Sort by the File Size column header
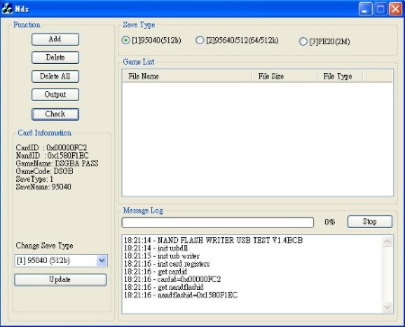The width and height of the screenshot is (405, 327). 283,77
